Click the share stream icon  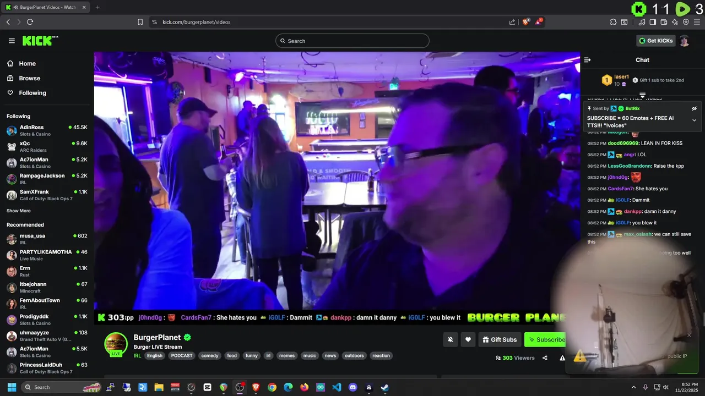[545, 358]
